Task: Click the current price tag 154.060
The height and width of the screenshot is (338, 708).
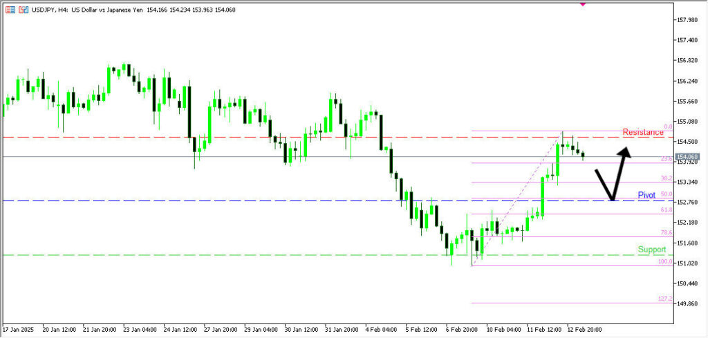Action: pyautogui.click(x=687, y=157)
